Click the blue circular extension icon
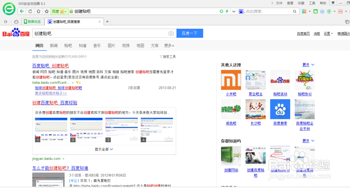The image size is (350, 188). [322, 12]
